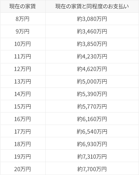This screenshot has width=139, height=175.
Task: Select the 約6,540万円 value
Action: (92, 131)
